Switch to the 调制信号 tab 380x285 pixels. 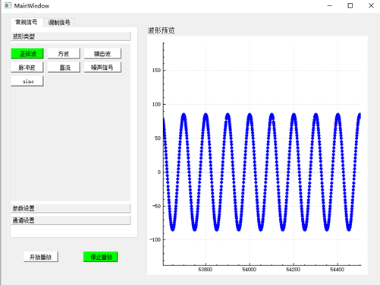[x=59, y=23]
